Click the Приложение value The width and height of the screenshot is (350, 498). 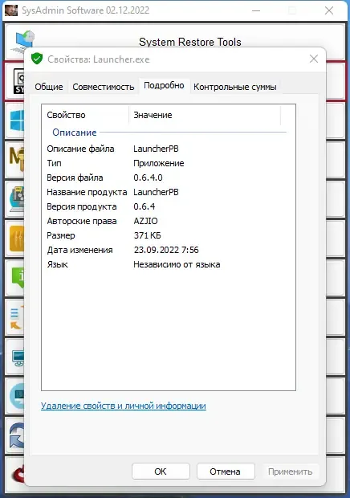pos(159,163)
